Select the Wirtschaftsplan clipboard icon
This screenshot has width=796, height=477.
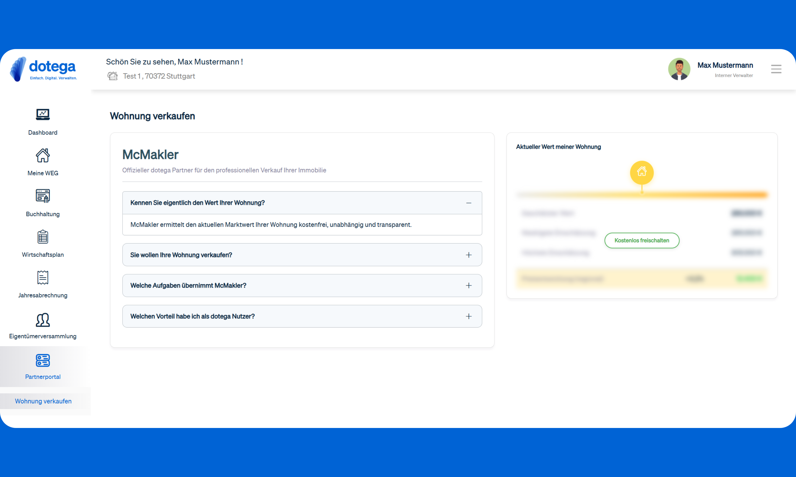(x=42, y=237)
